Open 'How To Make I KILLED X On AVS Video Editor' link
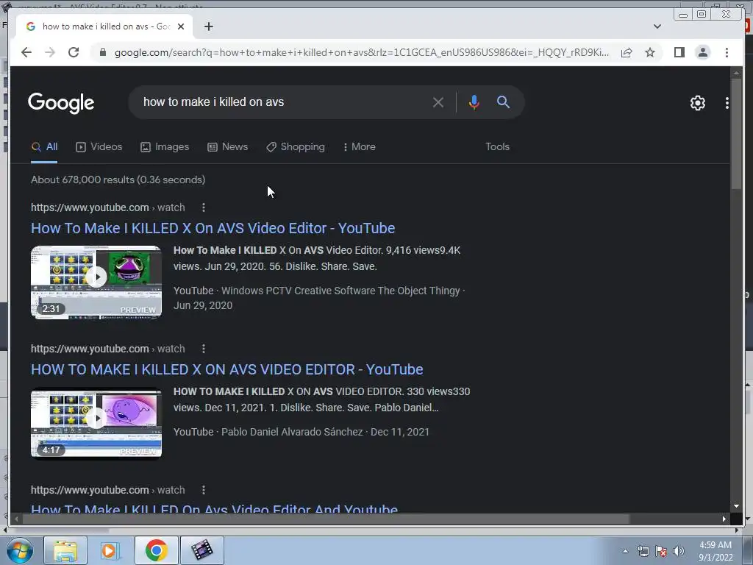 213,228
